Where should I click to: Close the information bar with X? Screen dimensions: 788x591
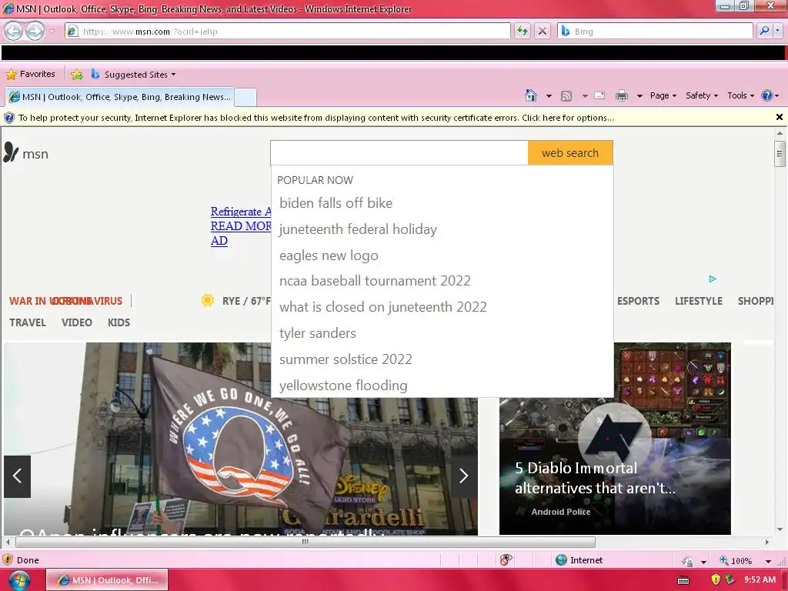[780, 117]
